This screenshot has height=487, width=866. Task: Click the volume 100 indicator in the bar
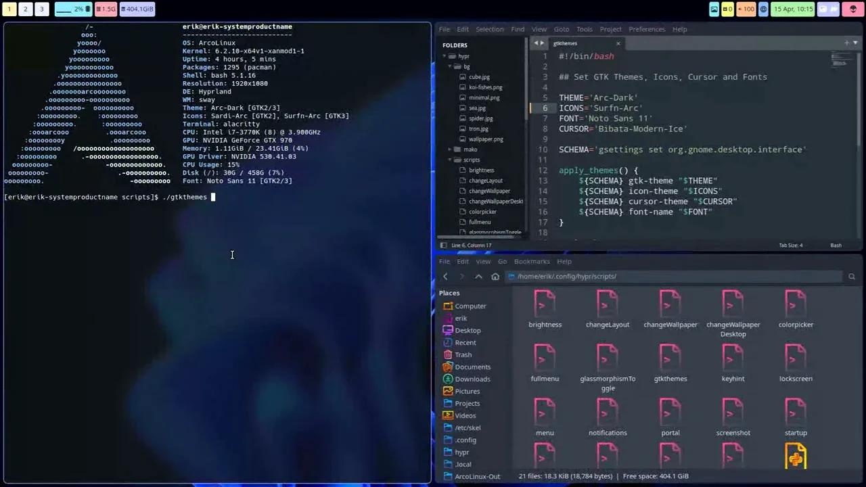click(746, 9)
